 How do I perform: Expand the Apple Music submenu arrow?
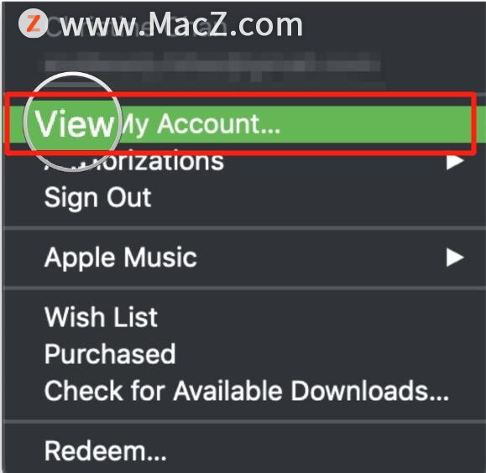tap(455, 257)
